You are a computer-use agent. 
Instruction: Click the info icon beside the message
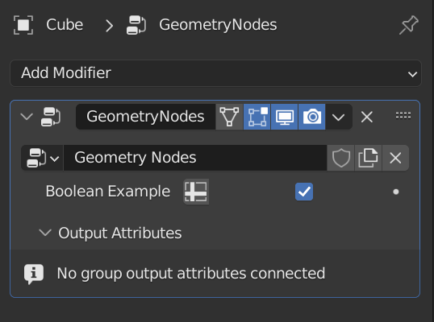[x=34, y=274]
